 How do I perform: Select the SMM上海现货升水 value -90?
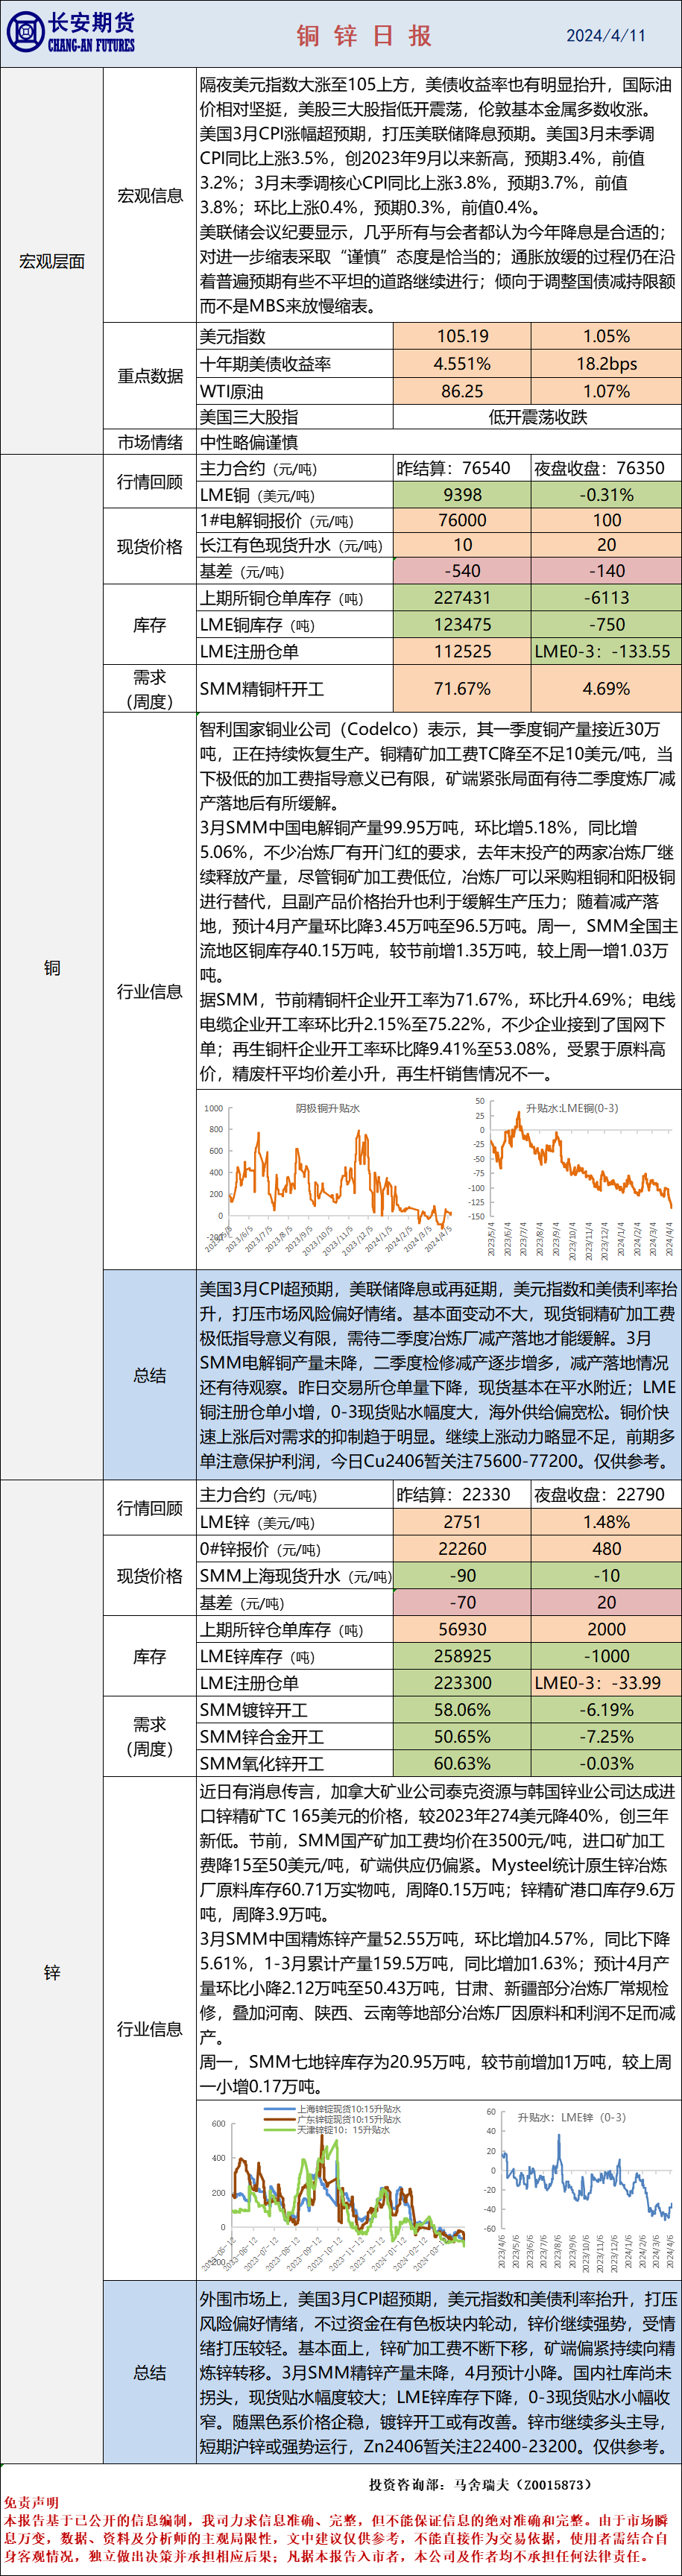tap(462, 1576)
